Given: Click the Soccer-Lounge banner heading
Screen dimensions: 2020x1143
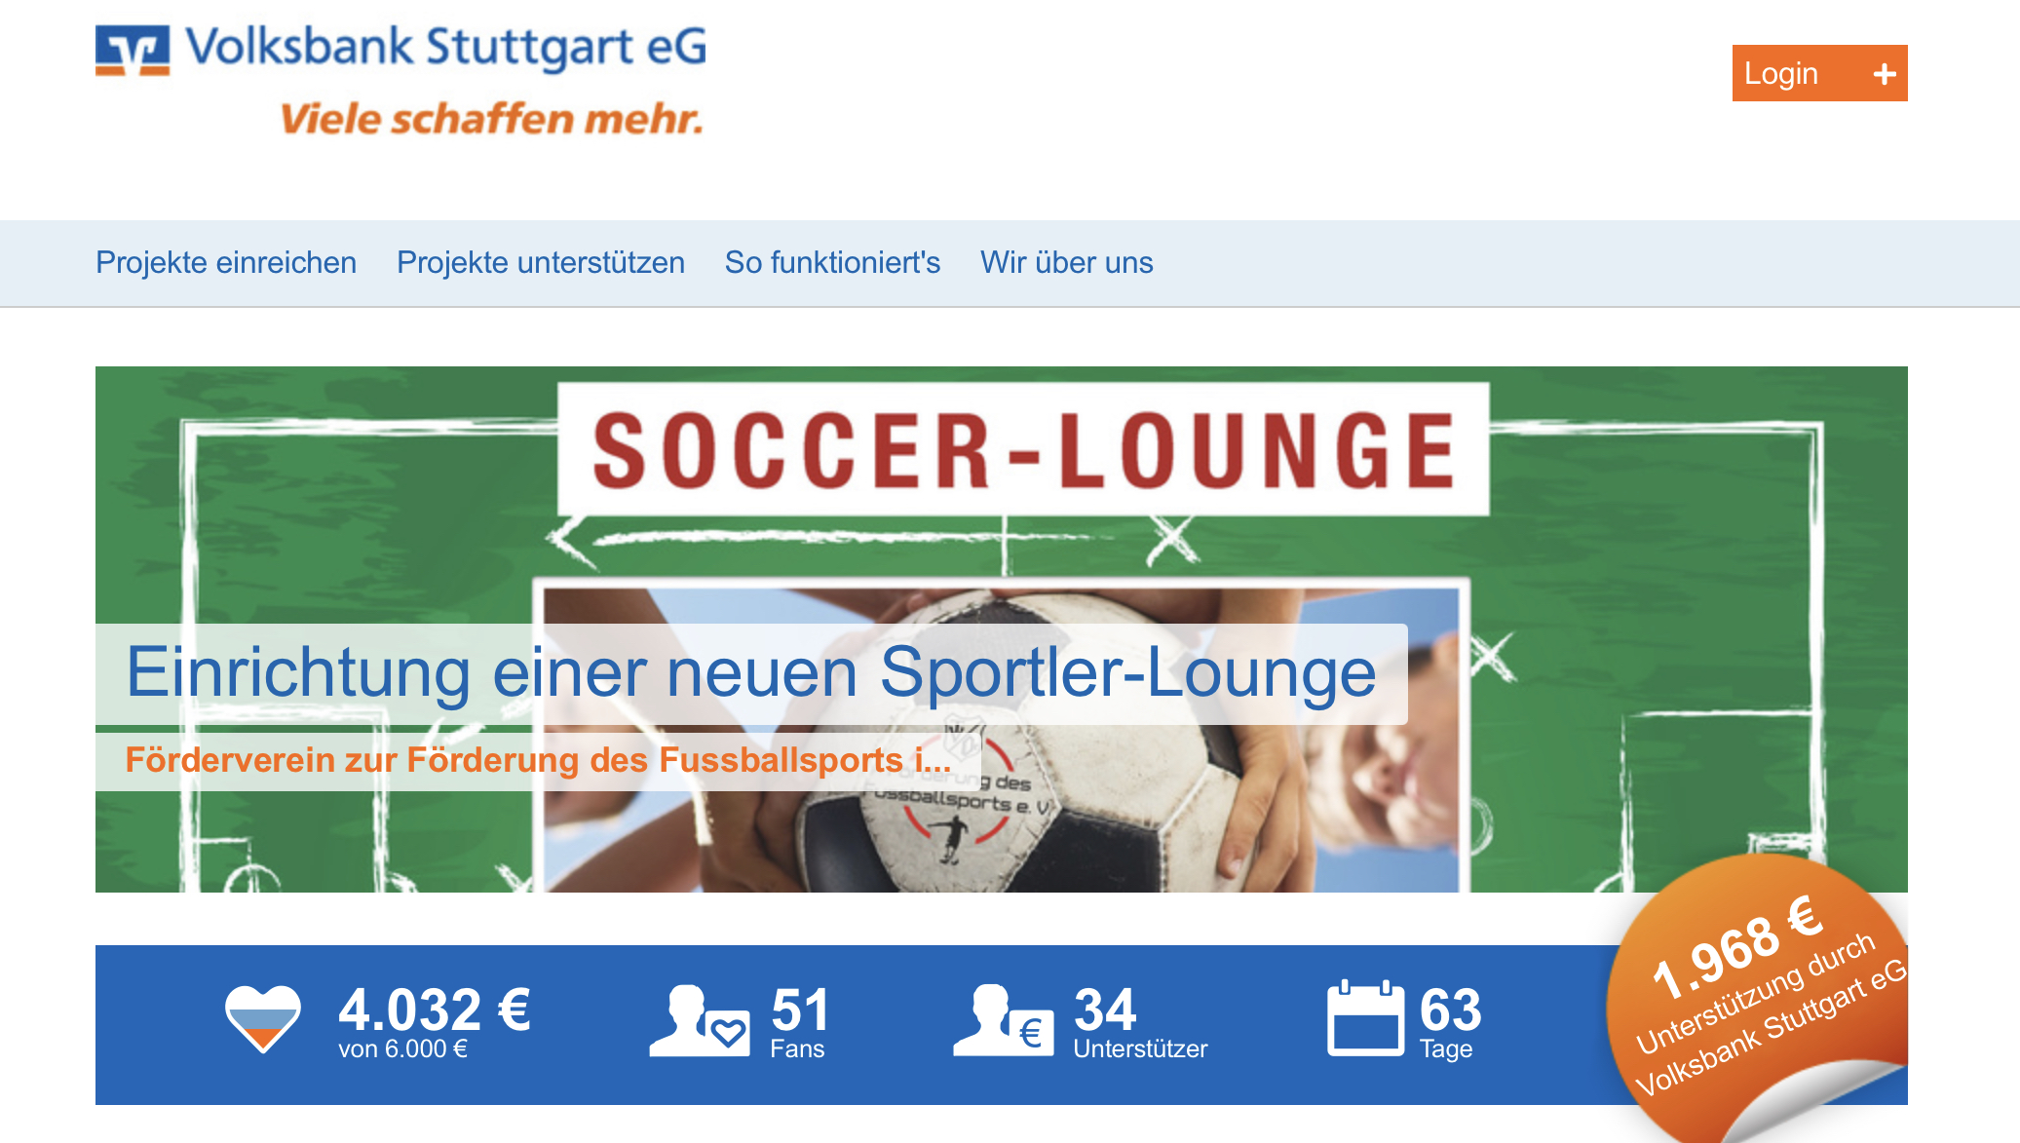Looking at the screenshot, I should pyautogui.click(x=1023, y=449).
